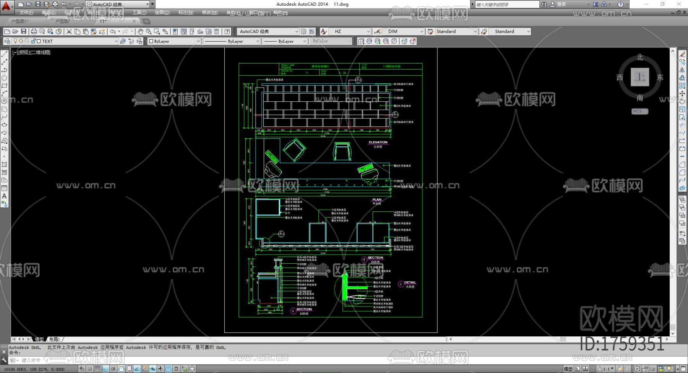This screenshot has width=688, height=373.
Task: Switch to the 布局1 layout tab
Action: click(54, 339)
